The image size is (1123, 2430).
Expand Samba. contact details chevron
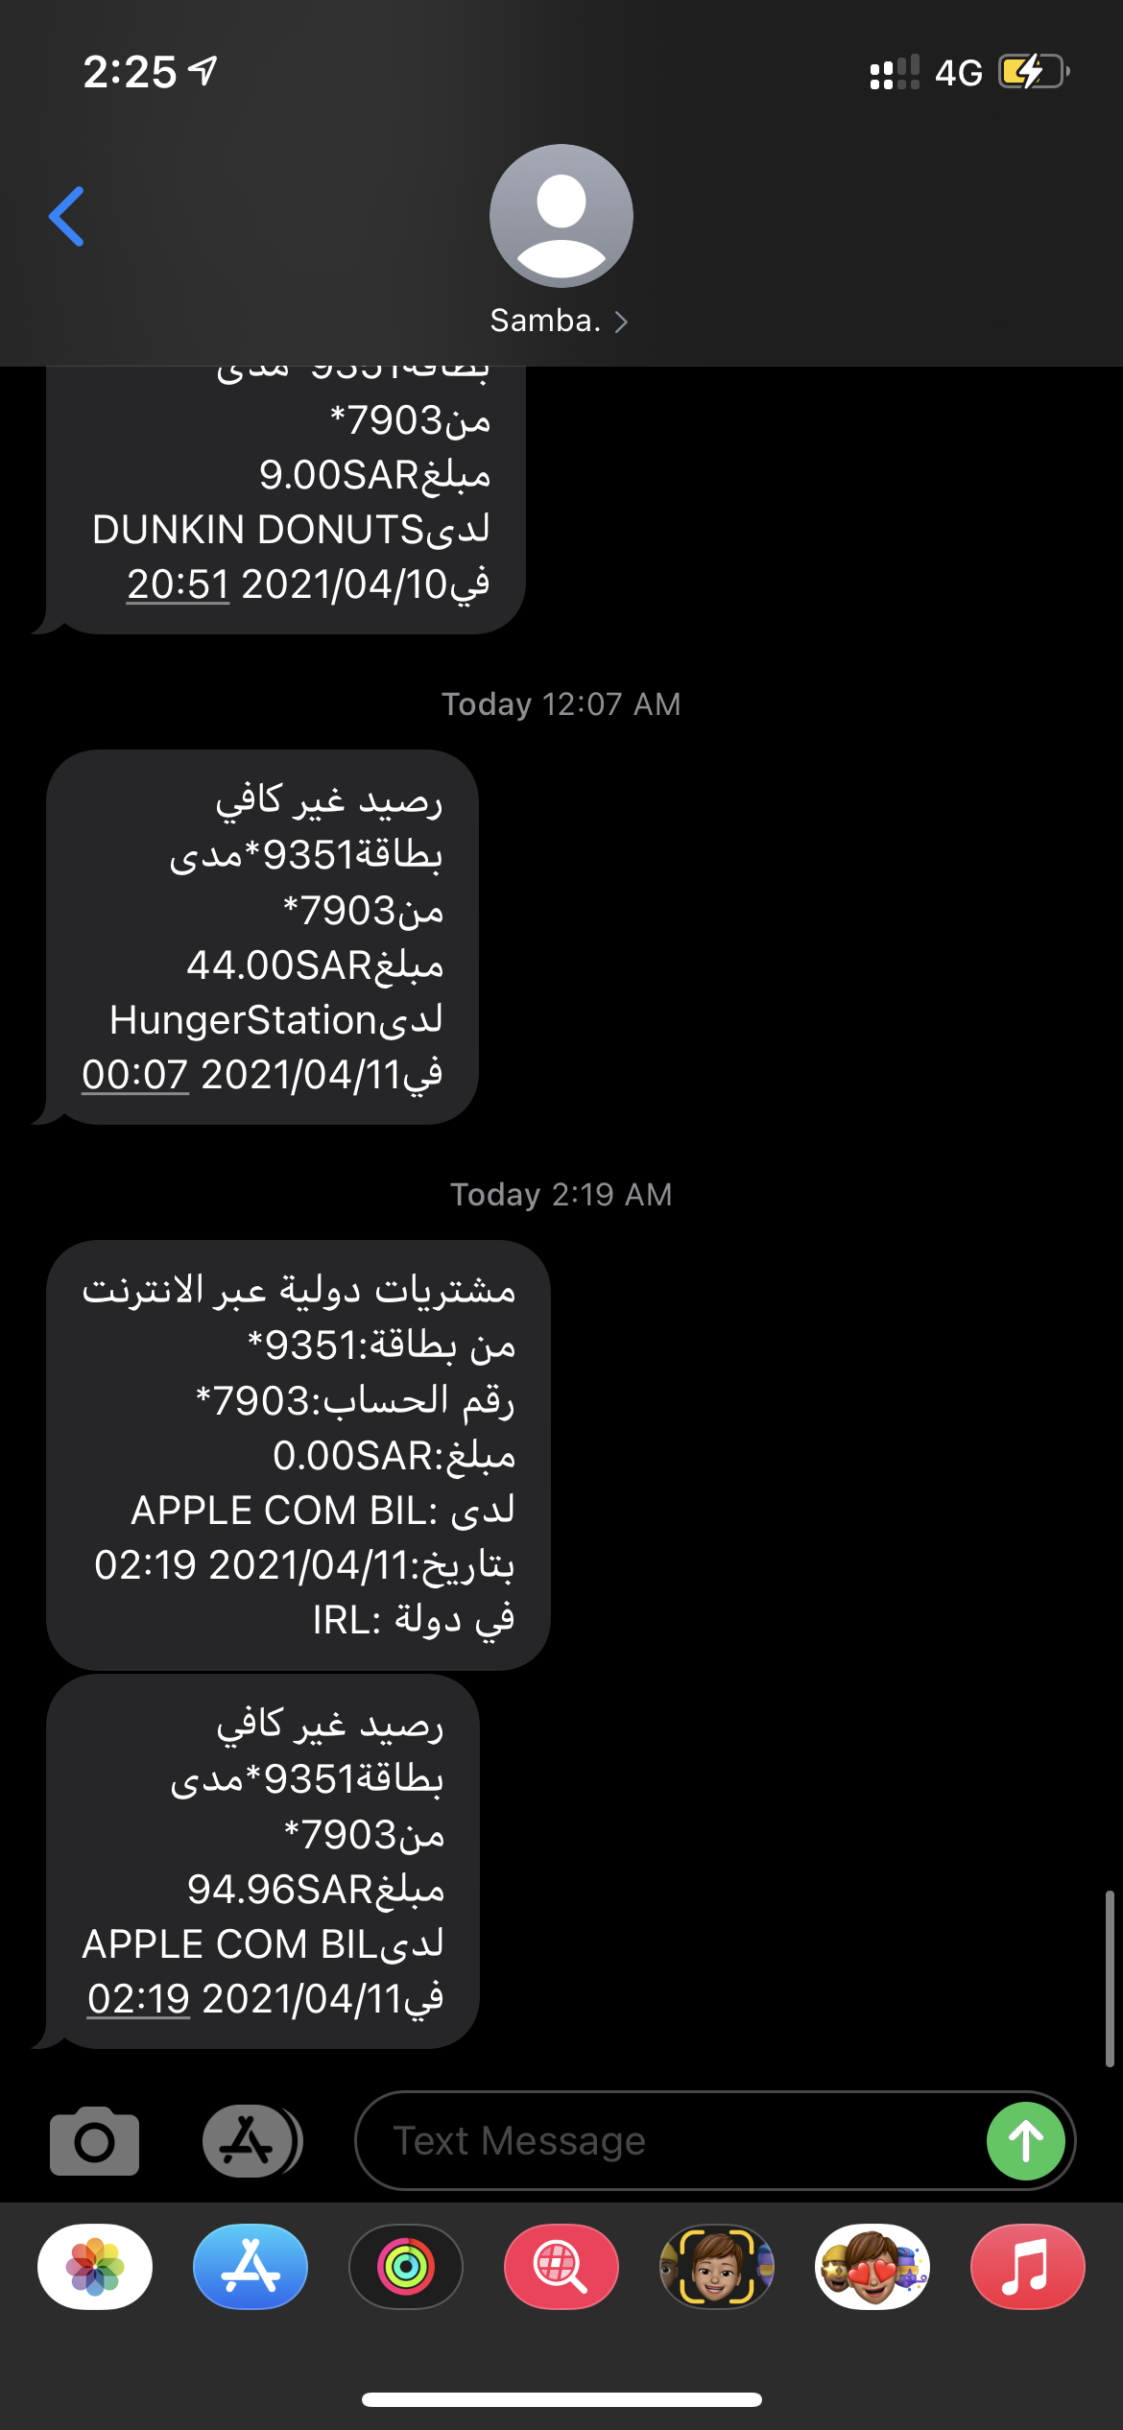[x=621, y=322]
